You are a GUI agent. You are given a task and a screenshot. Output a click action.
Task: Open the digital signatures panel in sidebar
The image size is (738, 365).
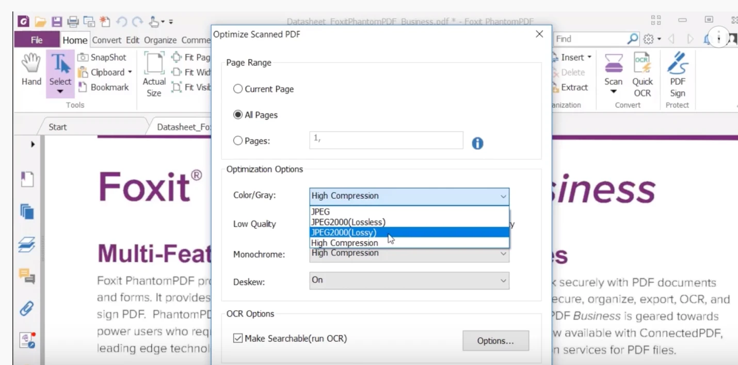click(27, 340)
